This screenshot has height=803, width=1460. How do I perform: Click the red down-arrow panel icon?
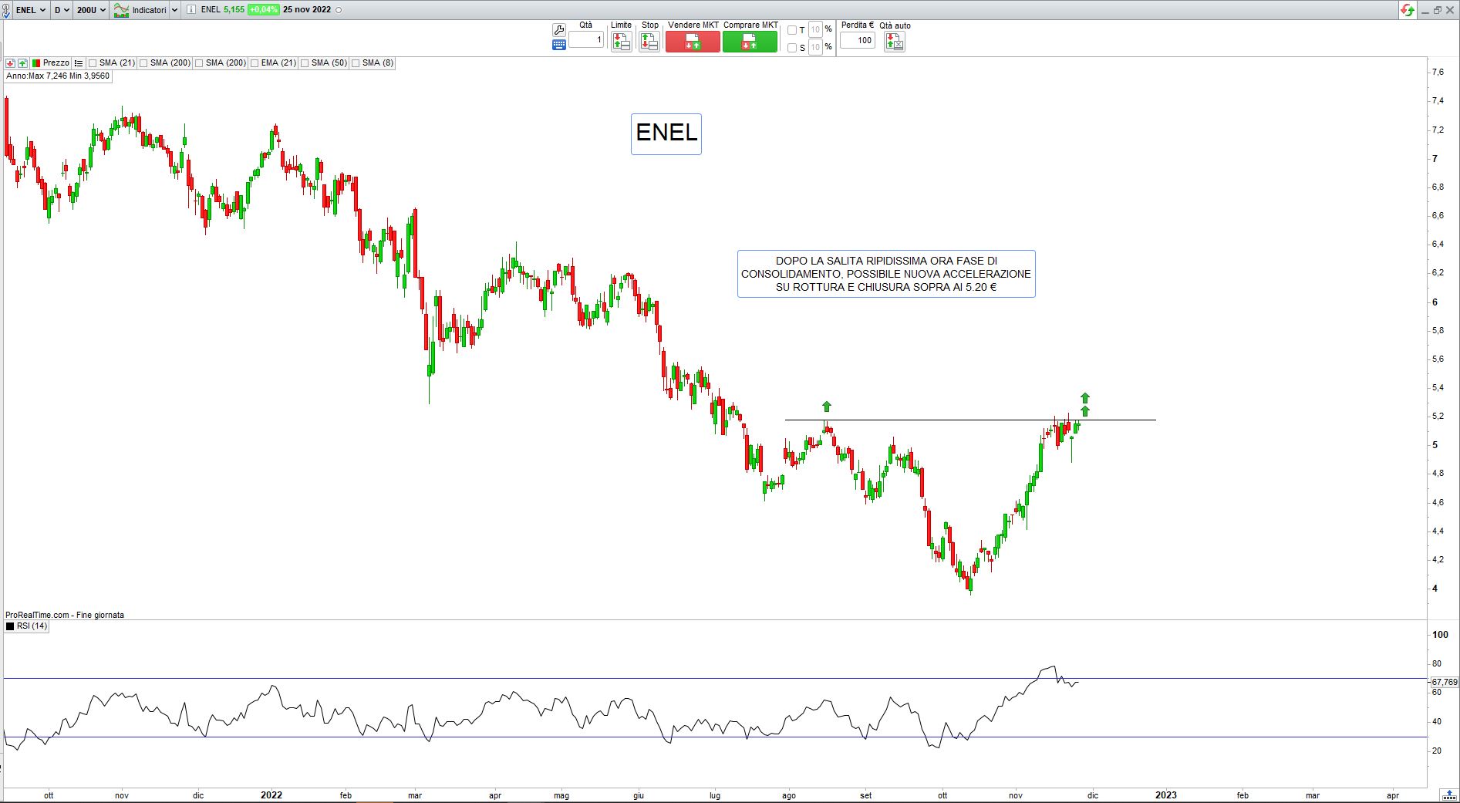pos(10,63)
